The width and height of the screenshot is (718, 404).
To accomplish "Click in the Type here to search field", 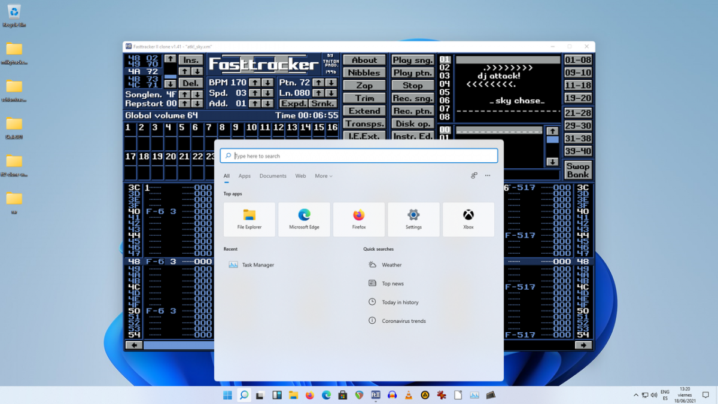I will (359, 156).
